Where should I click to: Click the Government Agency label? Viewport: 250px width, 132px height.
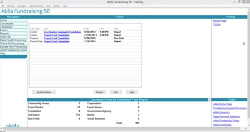[99, 111]
